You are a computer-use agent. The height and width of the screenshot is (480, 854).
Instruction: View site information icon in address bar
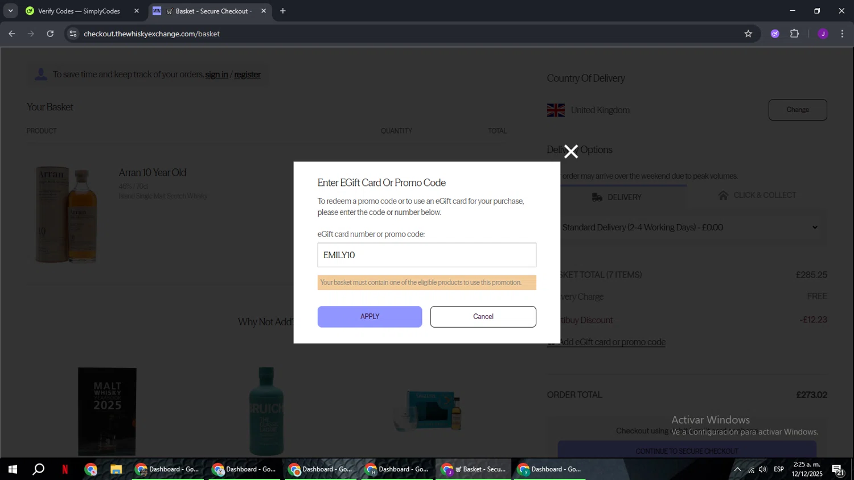(72, 34)
